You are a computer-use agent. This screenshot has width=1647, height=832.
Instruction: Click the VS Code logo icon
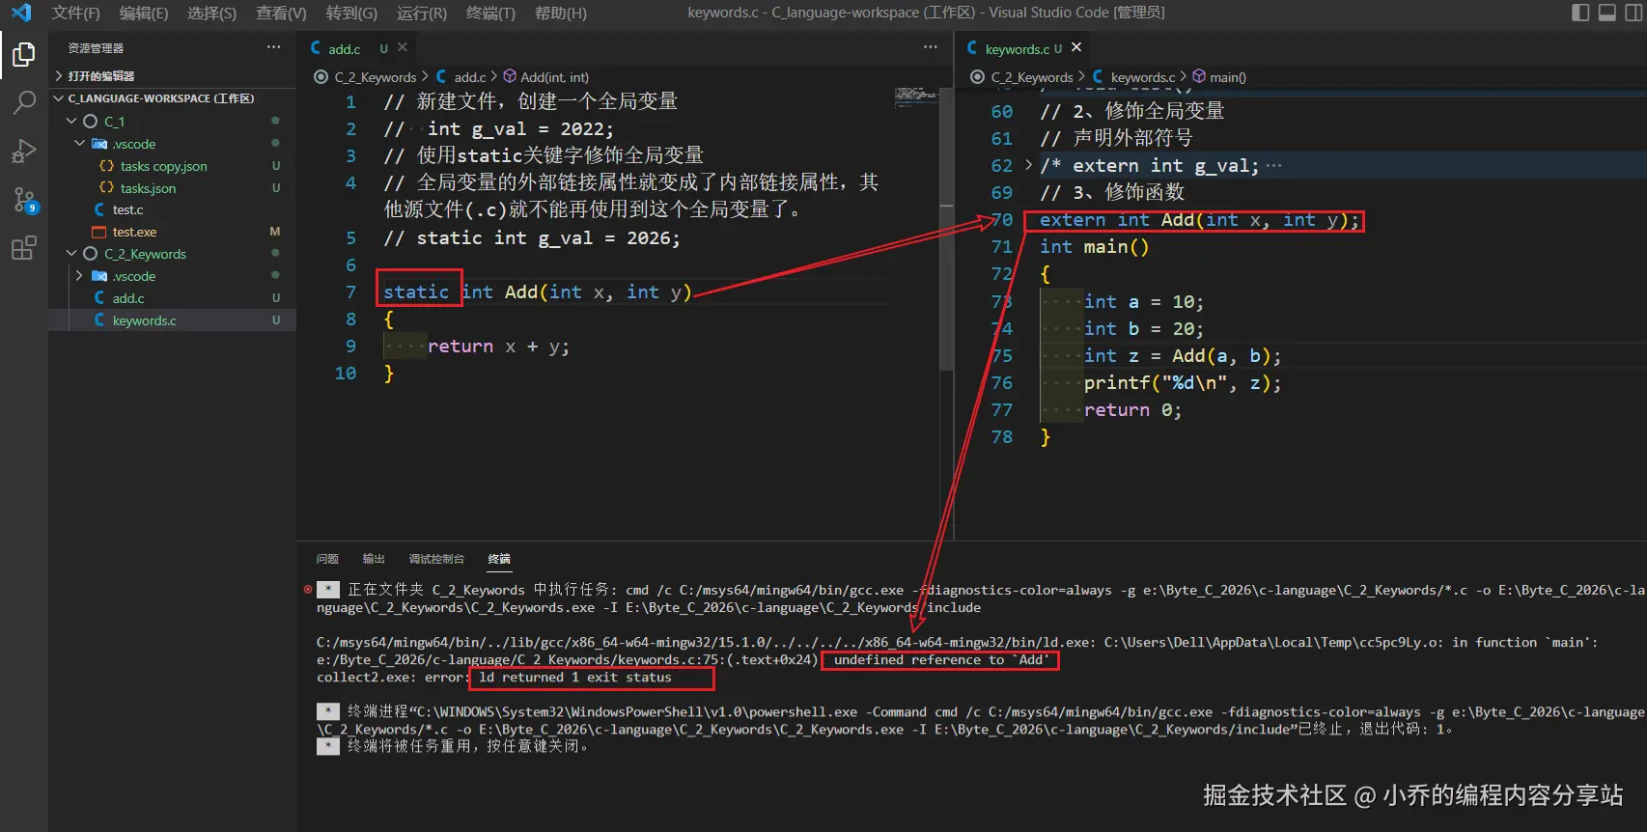pyautogui.click(x=20, y=13)
